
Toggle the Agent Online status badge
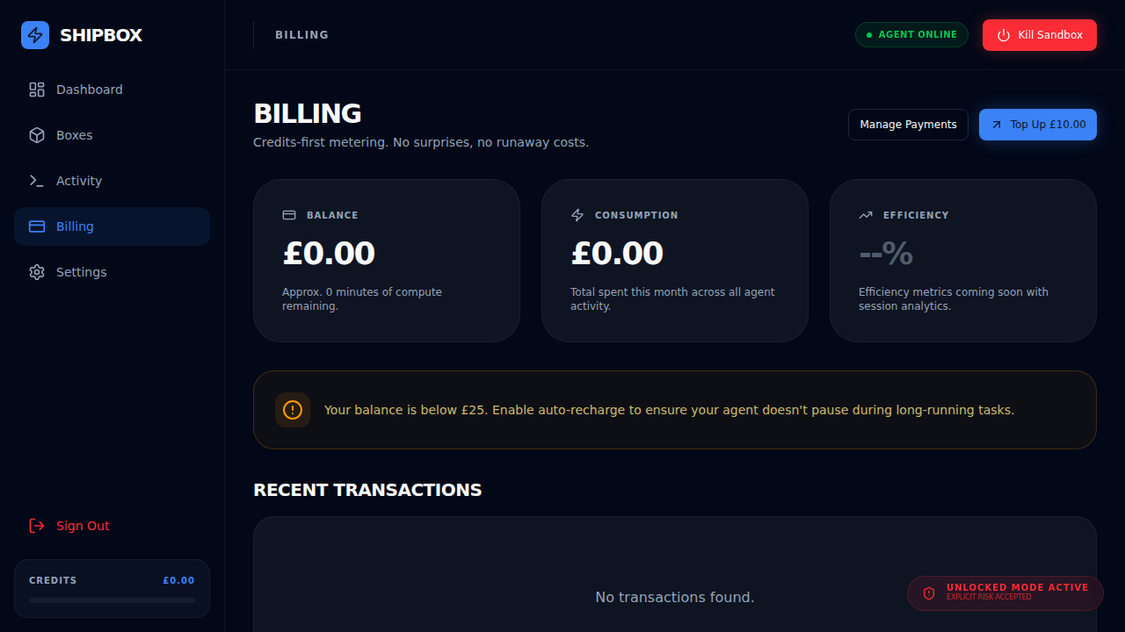(911, 34)
